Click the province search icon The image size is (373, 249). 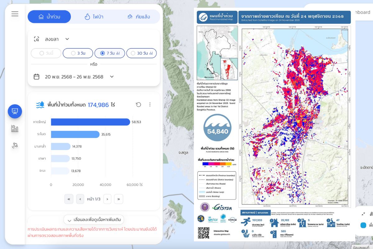tap(36, 39)
